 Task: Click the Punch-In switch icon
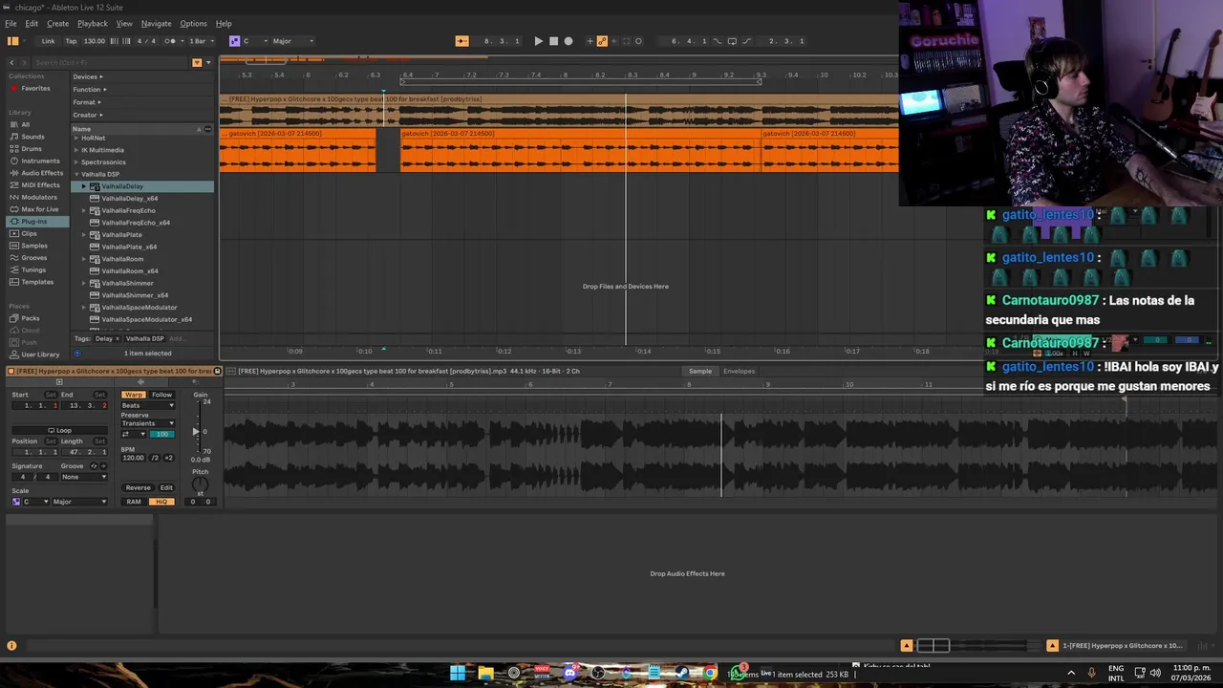click(718, 41)
